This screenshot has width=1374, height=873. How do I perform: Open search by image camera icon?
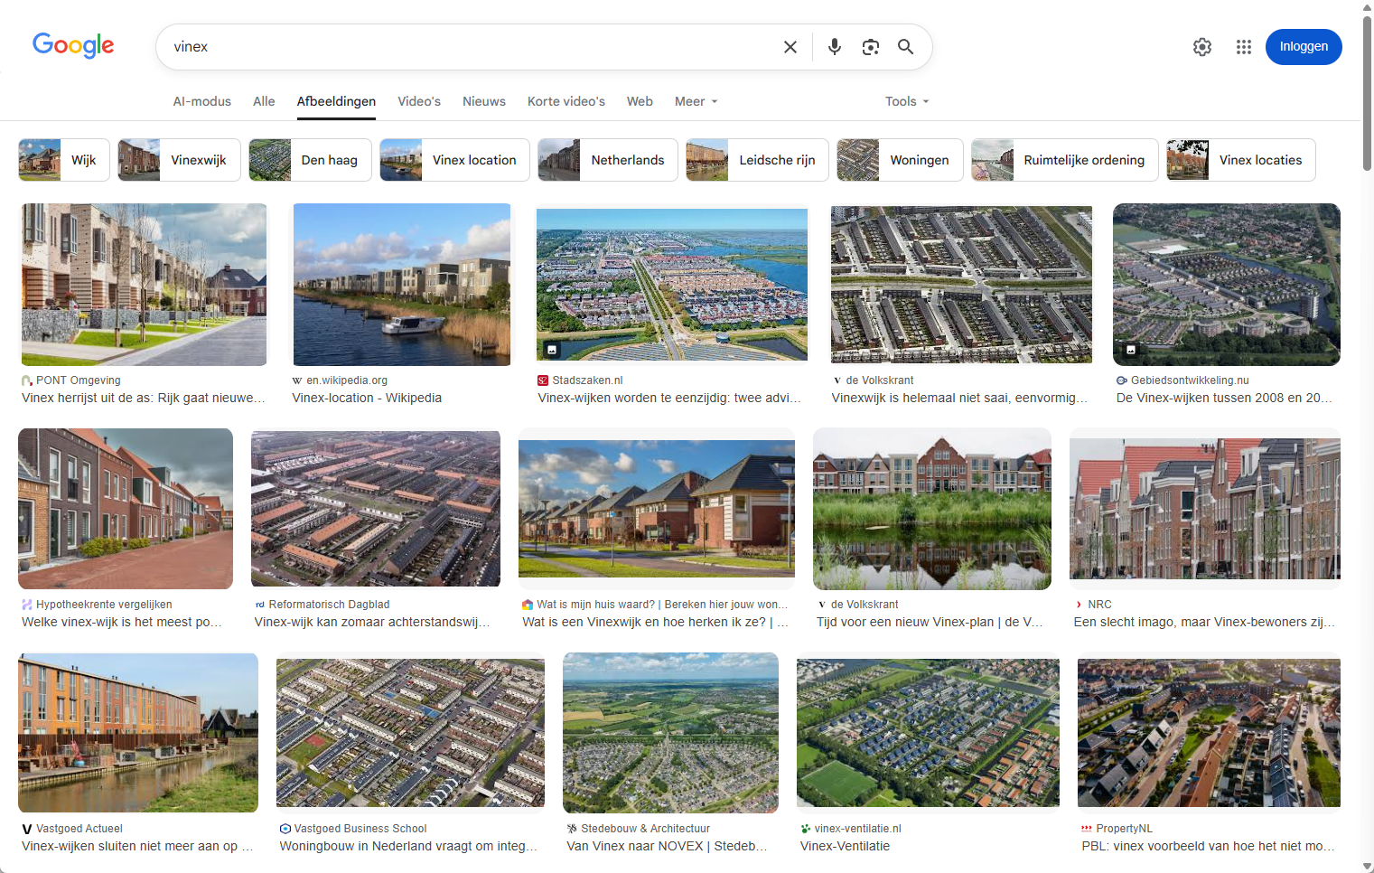[870, 47]
